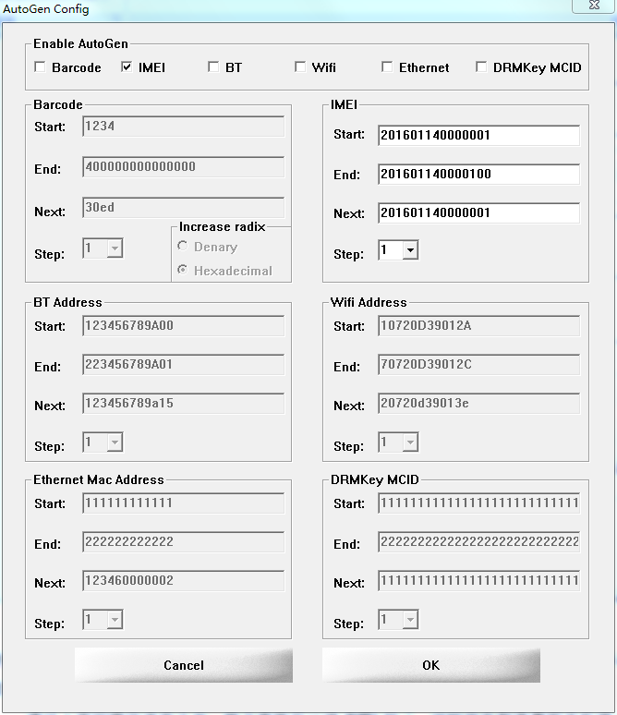Click the BT Address group label
The width and height of the screenshot is (617, 715).
pos(67,302)
